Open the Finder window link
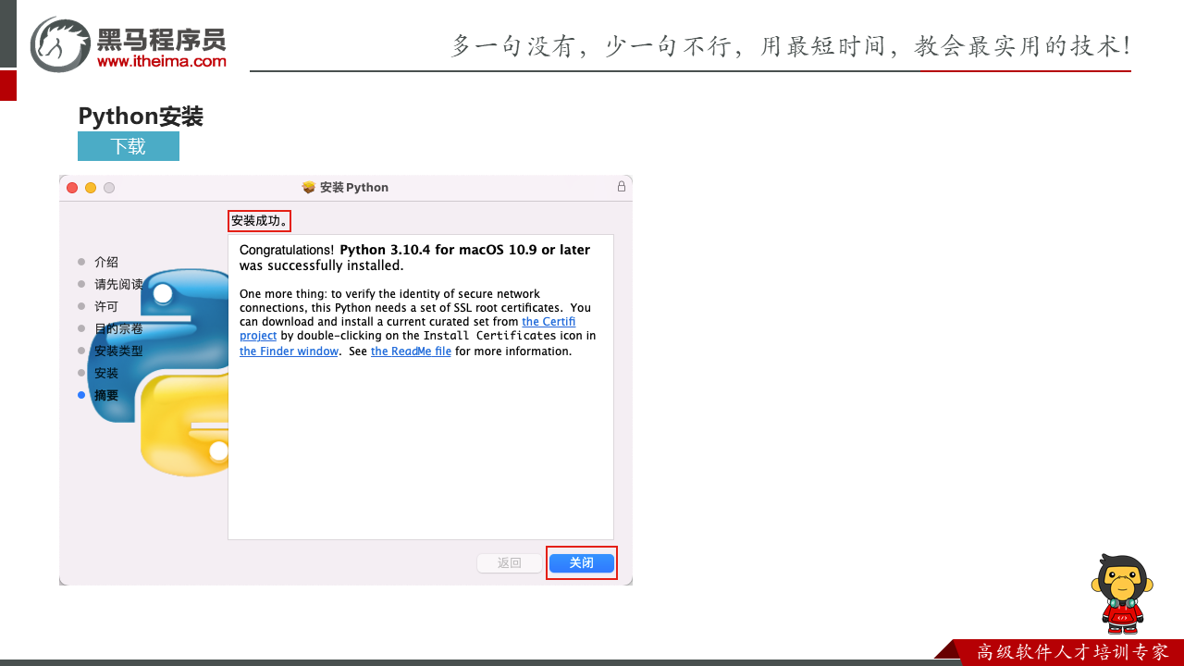This screenshot has height=666, width=1184. (289, 351)
